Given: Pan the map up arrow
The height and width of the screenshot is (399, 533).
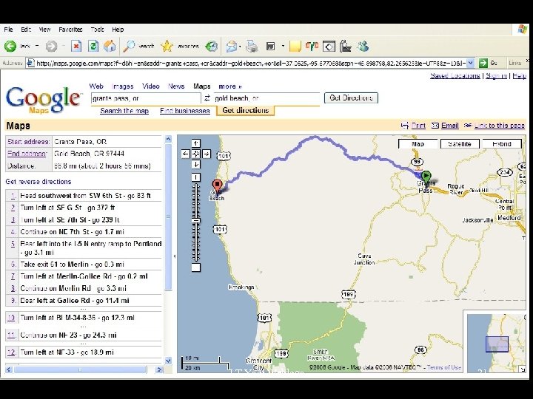Looking at the screenshot, I should 195,143.
